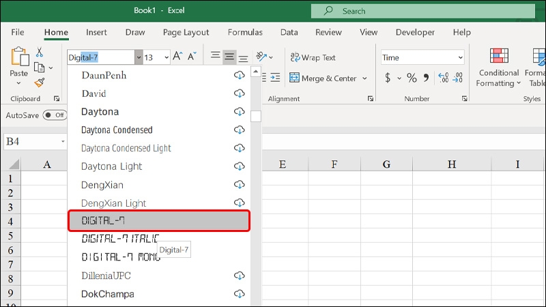
Task: Expand the accounting format currency arrow
Action: click(x=399, y=78)
